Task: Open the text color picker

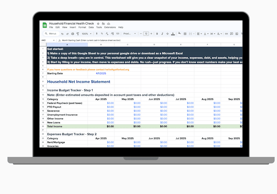Action: tap(173, 33)
